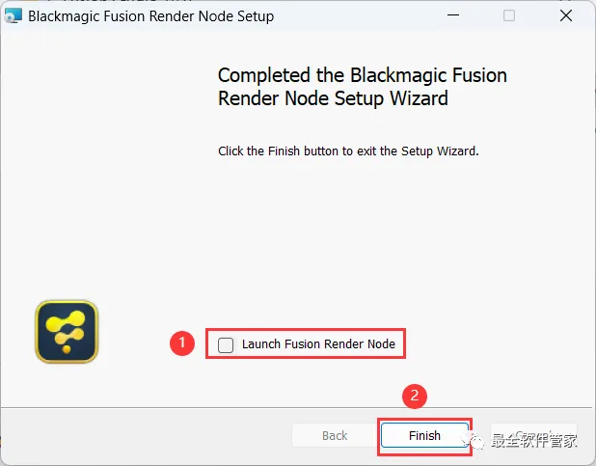Click the Chinese watermark text at bottom right
Image resolution: width=596 pixels, height=466 pixels.
click(534, 441)
